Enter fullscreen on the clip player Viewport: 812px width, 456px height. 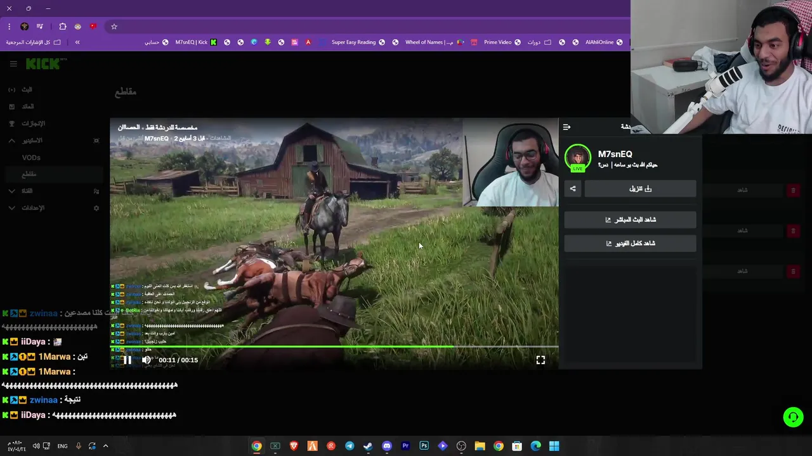click(540, 360)
